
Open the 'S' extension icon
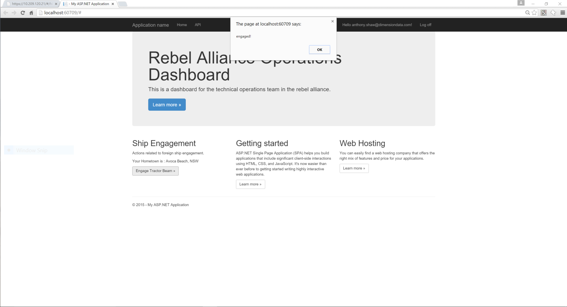click(x=544, y=13)
